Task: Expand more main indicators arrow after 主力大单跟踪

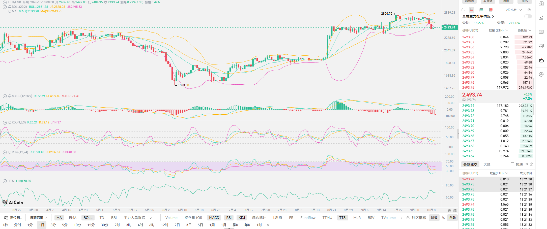Action: [151, 218]
